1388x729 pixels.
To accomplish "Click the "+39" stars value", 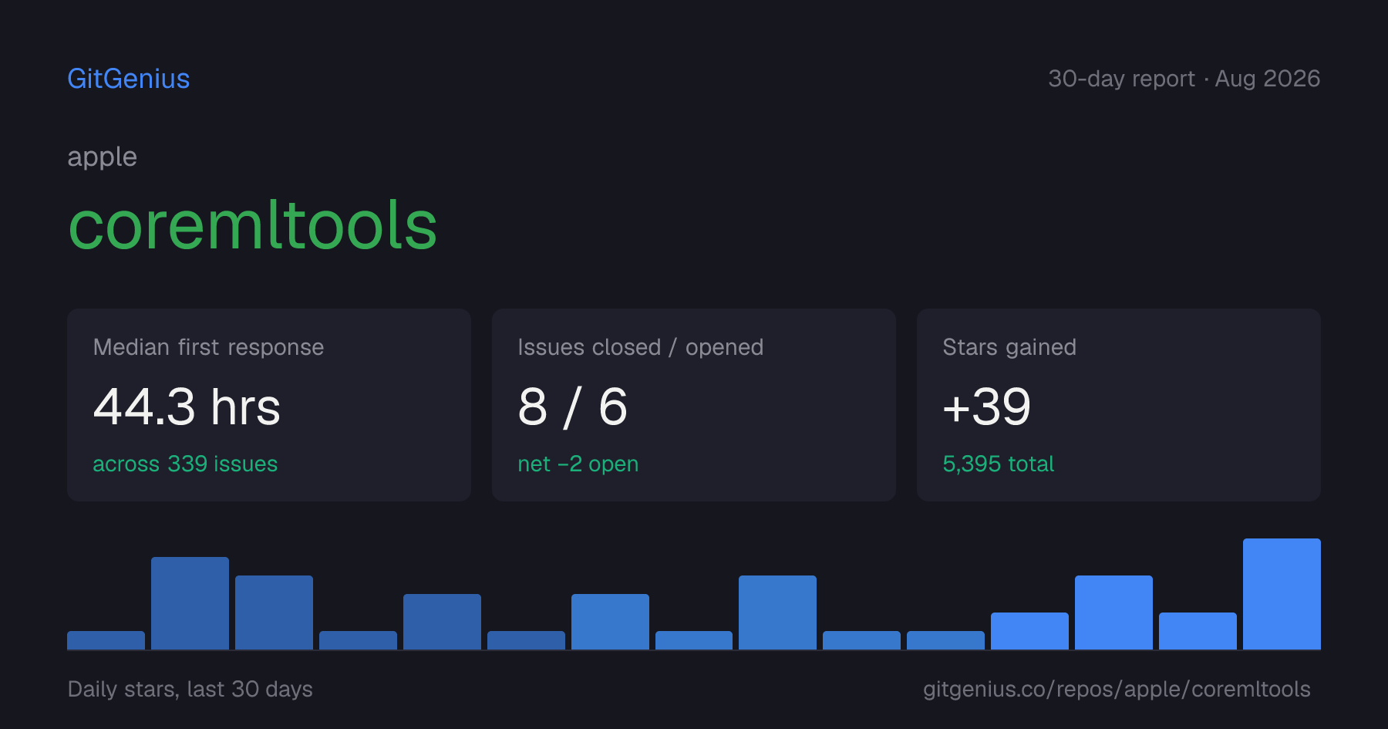I will (987, 407).
